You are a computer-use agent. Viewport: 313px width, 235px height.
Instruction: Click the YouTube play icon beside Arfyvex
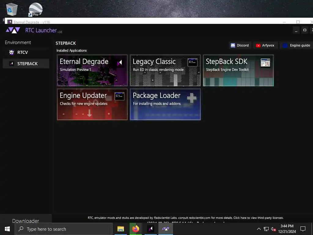click(258, 46)
